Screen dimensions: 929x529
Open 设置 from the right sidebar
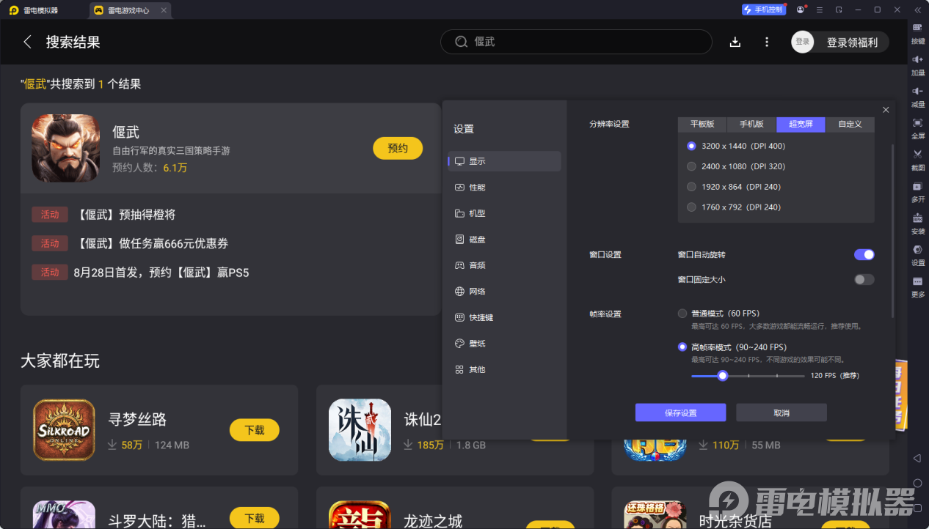tap(917, 250)
